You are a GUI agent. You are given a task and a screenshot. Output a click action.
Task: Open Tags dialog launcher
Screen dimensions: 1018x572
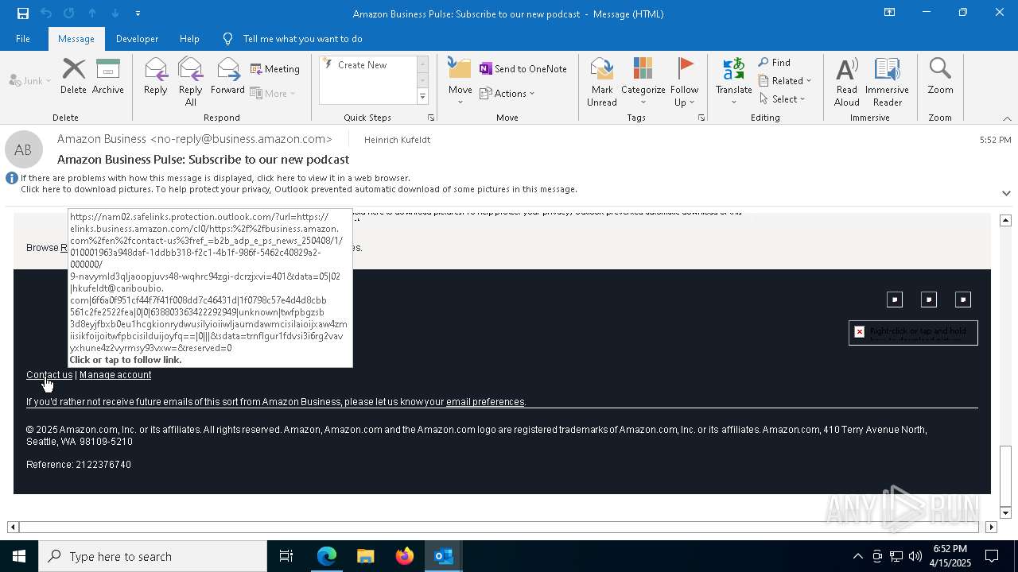[701, 118]
